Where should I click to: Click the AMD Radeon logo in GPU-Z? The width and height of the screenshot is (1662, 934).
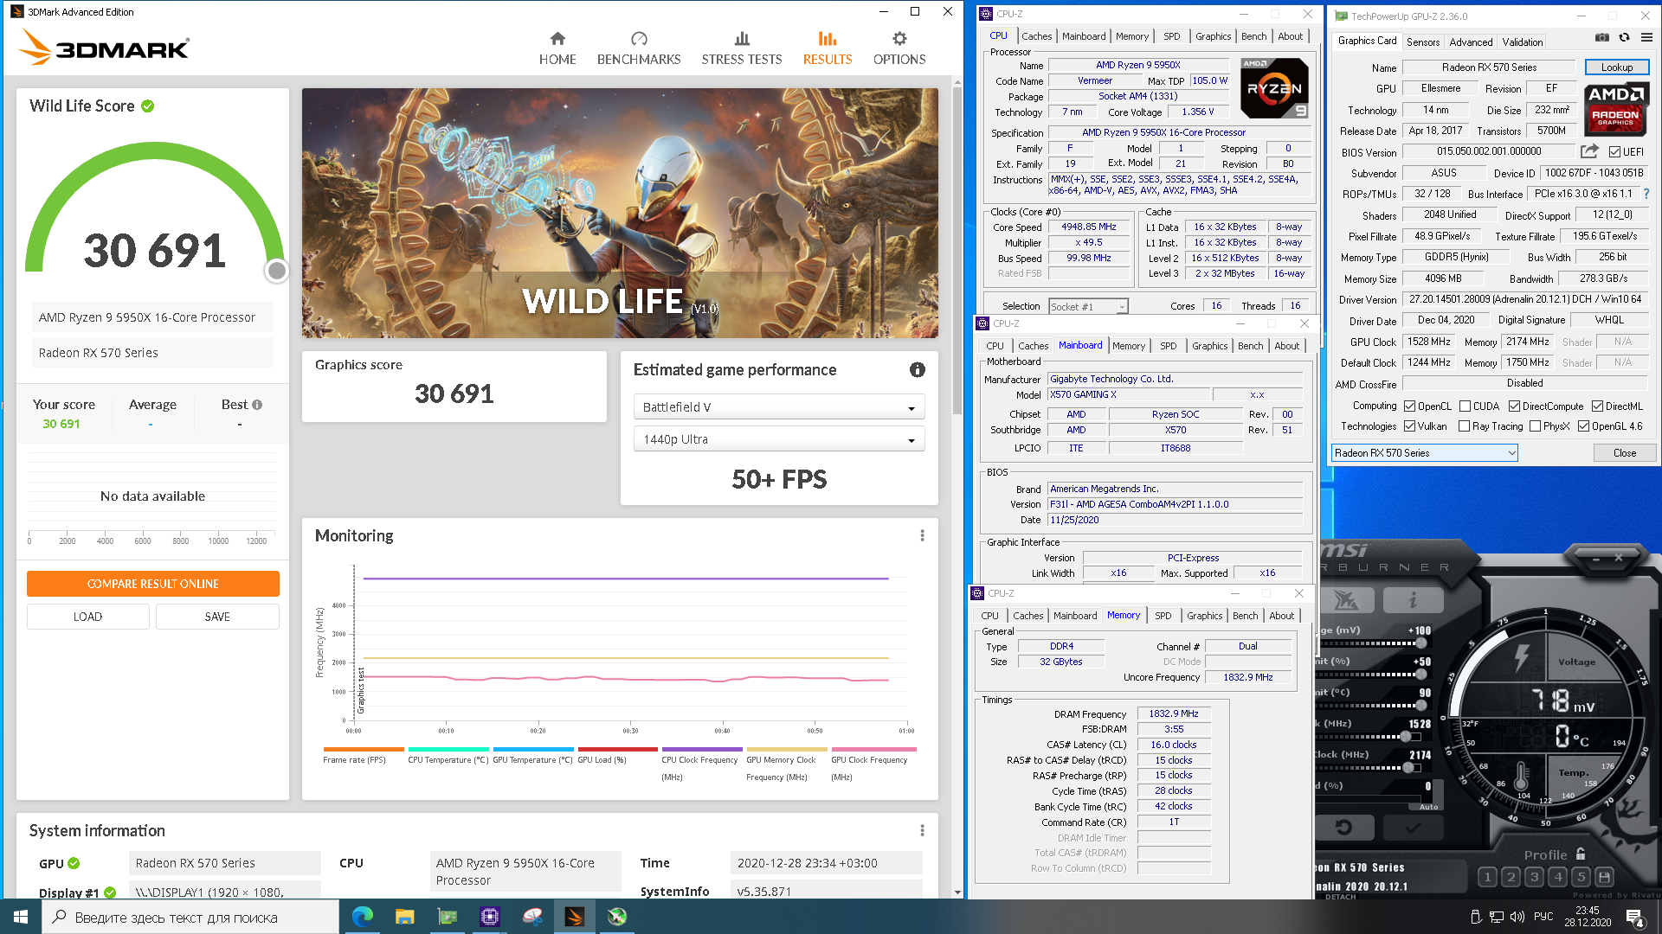tap(1616, 108)
